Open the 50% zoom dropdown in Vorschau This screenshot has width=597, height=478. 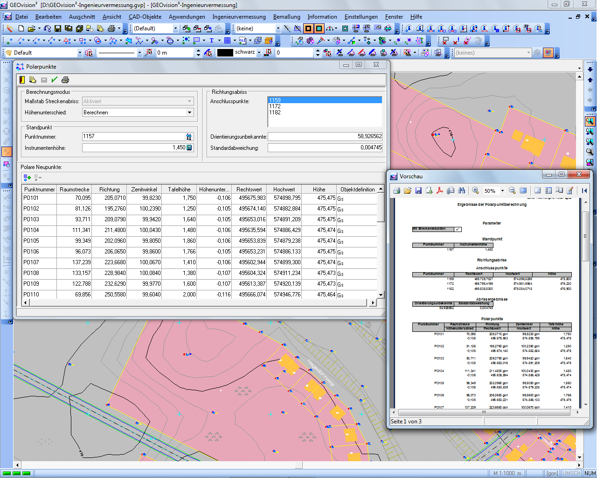coord(502,190)
